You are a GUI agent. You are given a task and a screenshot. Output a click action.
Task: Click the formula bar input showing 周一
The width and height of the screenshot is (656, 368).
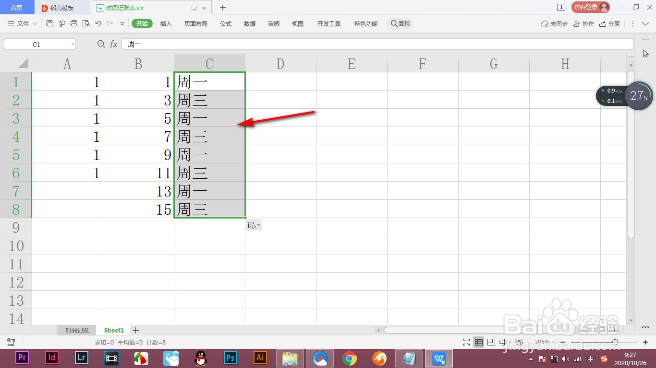point(377,44)
